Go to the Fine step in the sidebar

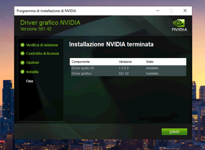point(29,81)
